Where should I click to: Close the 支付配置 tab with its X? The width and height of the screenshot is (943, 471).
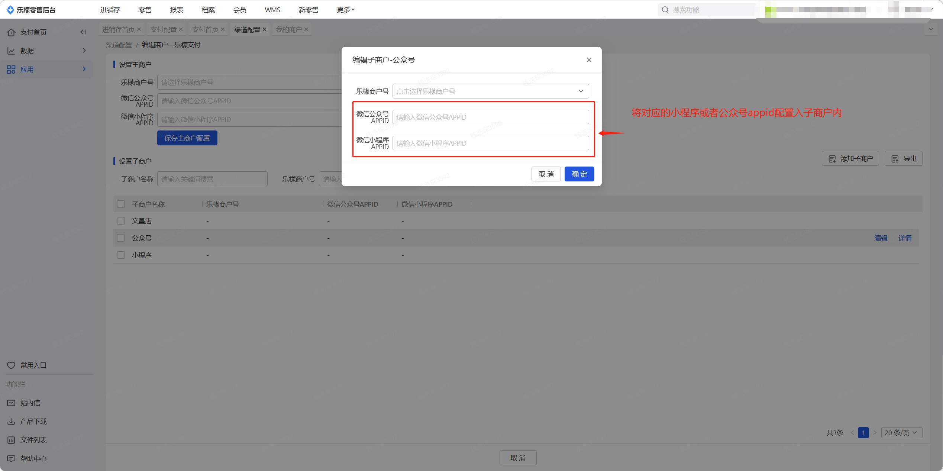pyautogui.click(x=181, y=29)
